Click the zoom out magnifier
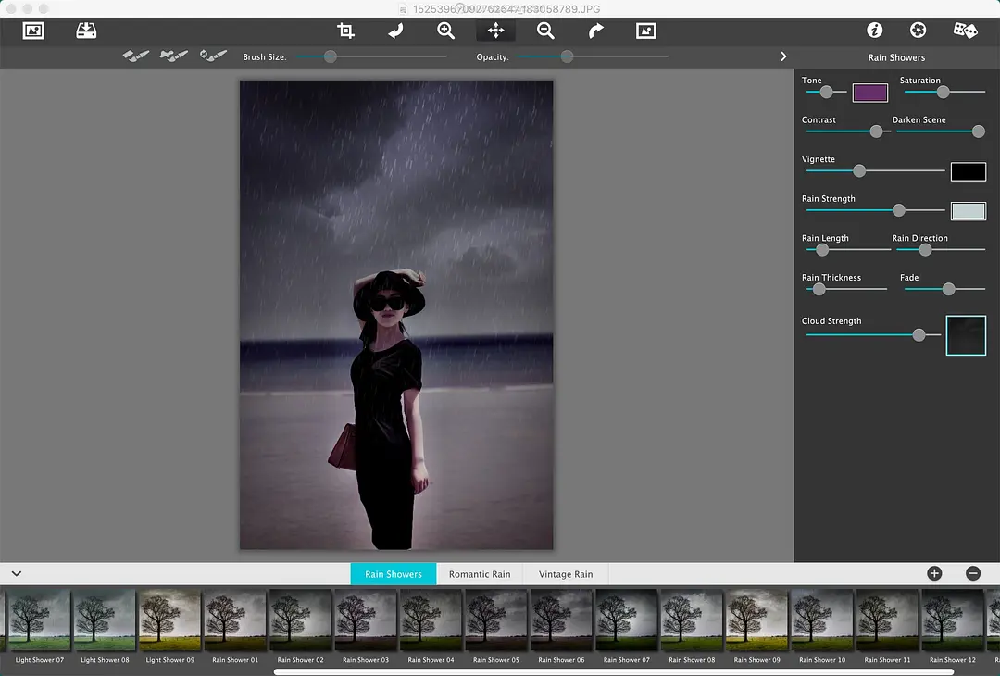Viewport: 1000px width, 676px height. (545, 31)
